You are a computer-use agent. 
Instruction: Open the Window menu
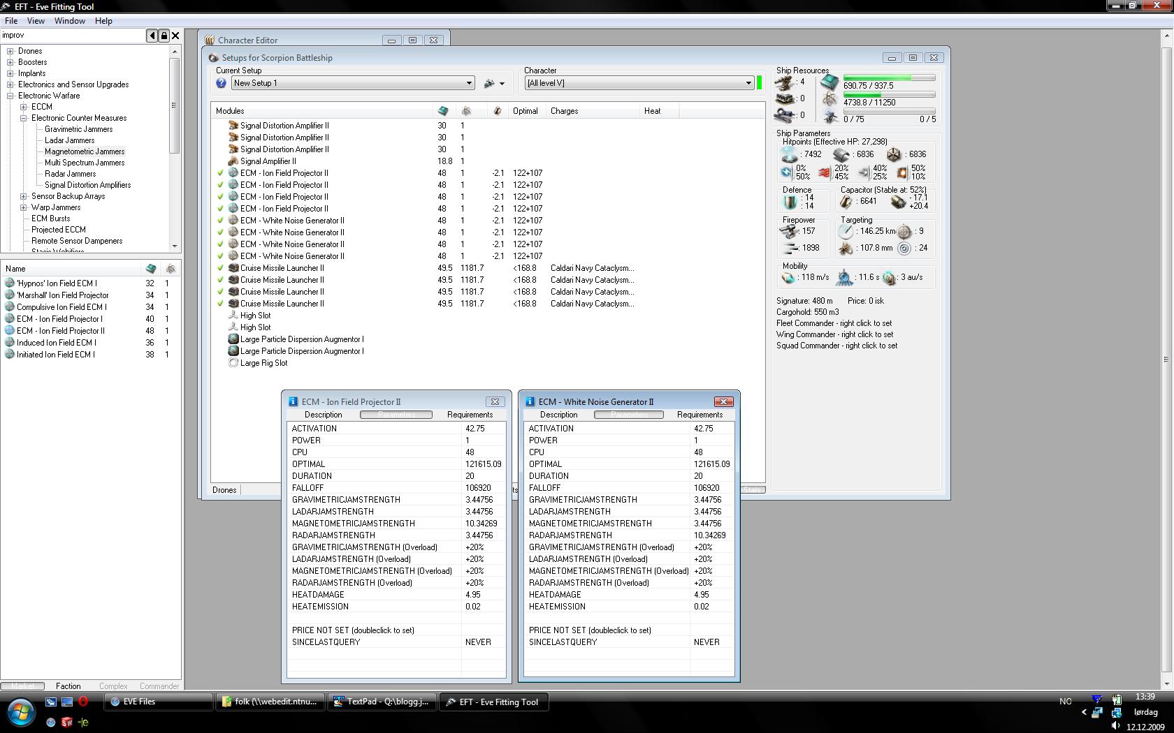coord(70,21)
